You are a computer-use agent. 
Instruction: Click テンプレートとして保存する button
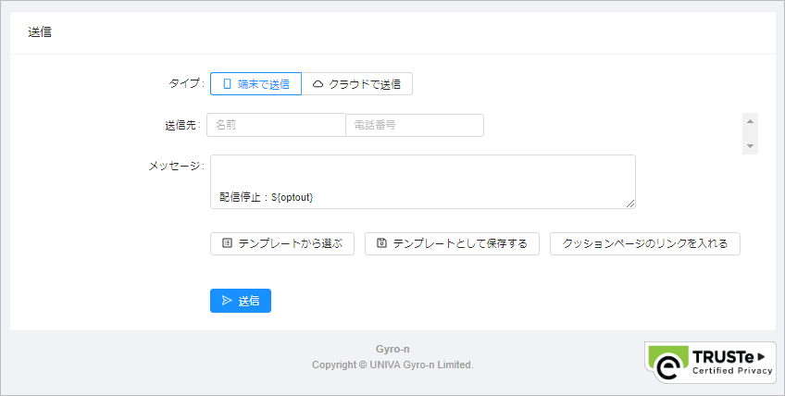tap(452, 244)
